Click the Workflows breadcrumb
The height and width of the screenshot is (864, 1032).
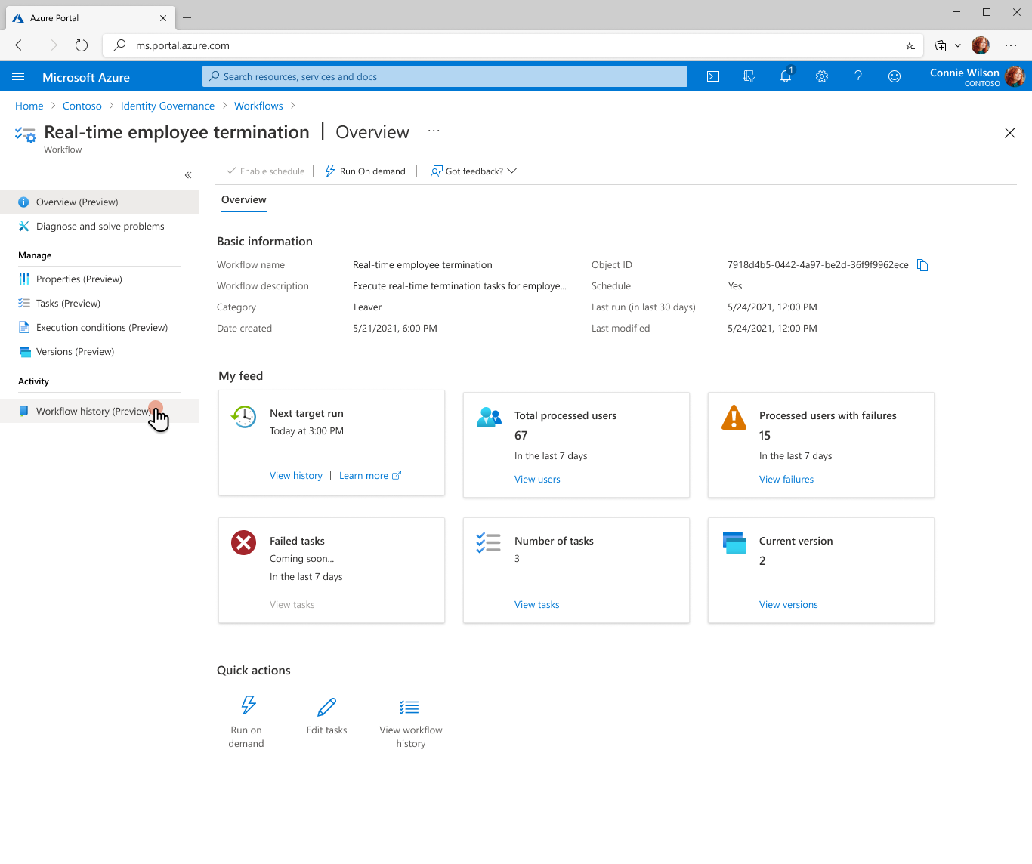(258, 106)
